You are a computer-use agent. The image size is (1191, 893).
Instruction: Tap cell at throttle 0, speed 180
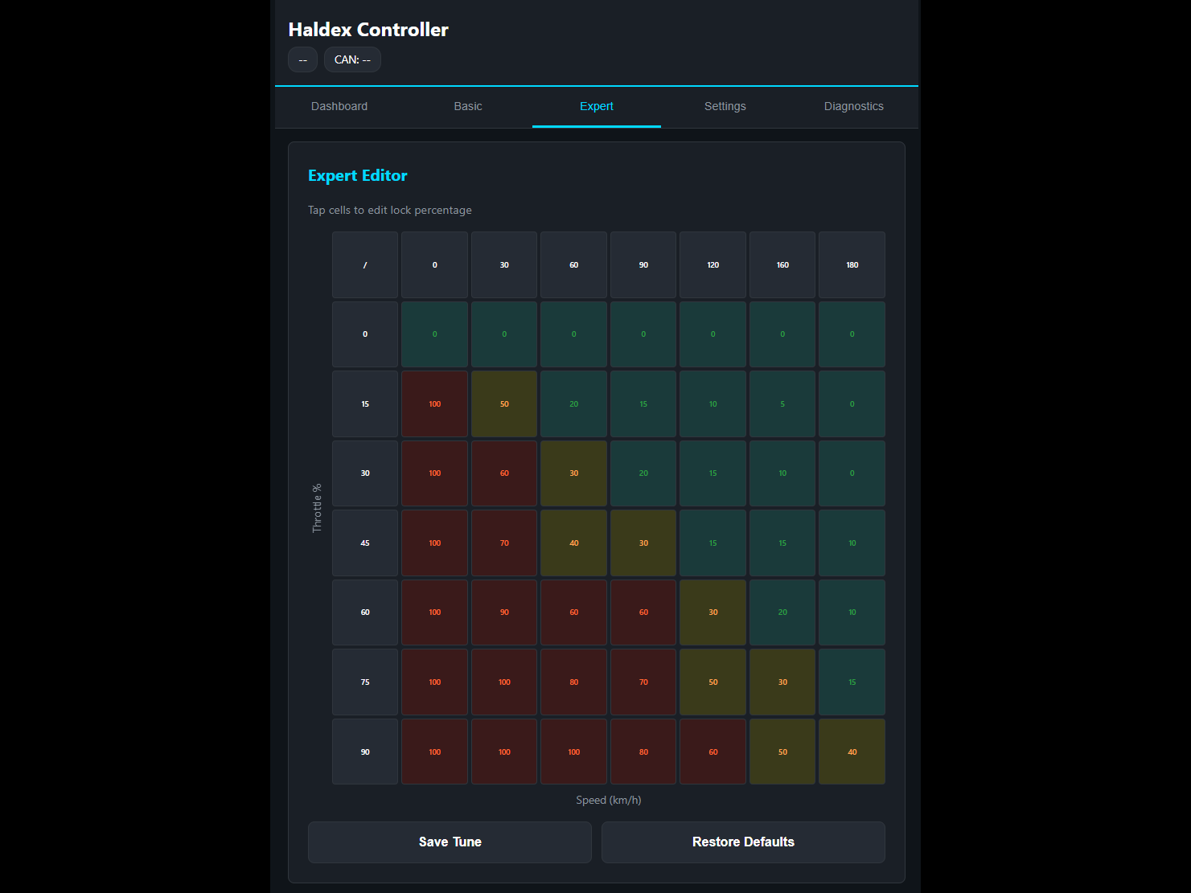[x=852, y=334]
